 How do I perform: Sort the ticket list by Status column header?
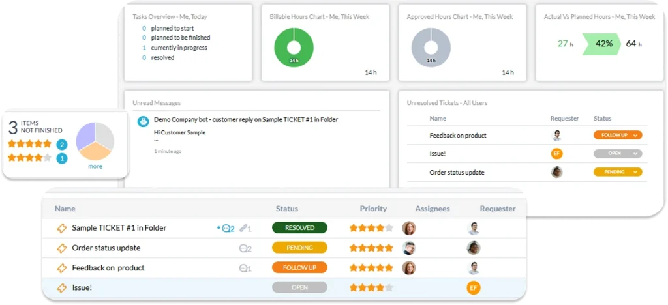[286, 209]
